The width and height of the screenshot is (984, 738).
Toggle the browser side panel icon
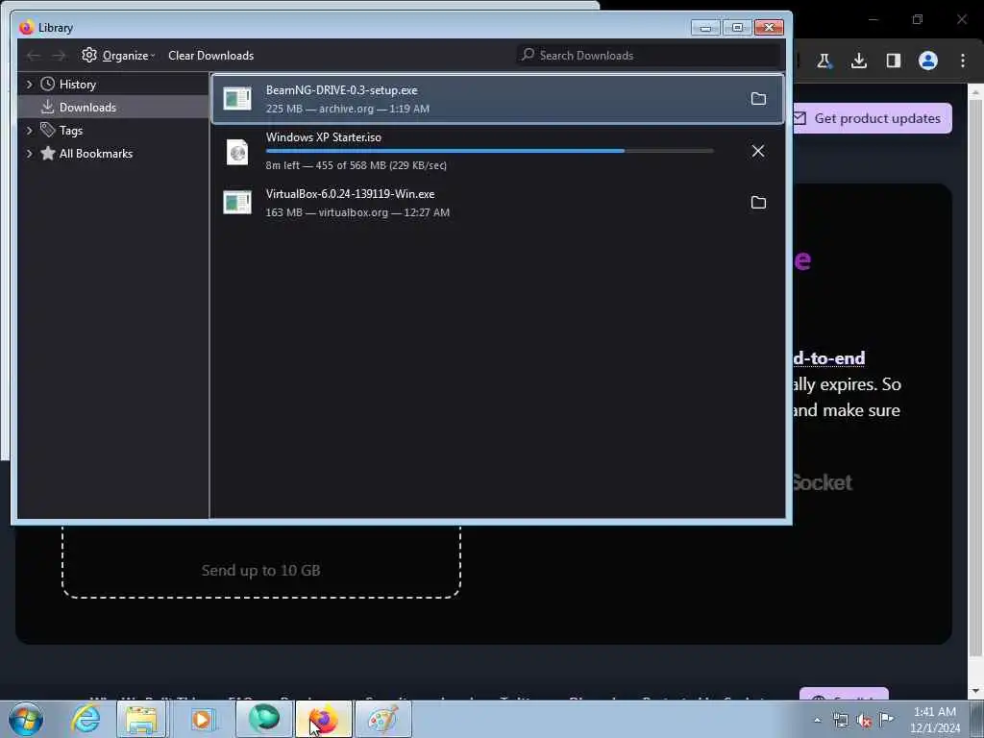coord(893,61)
